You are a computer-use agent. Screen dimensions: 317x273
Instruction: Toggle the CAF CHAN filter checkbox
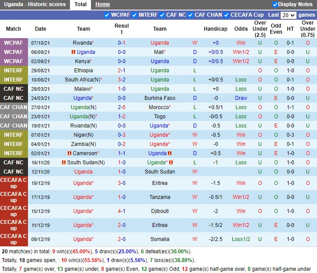point(191,15)
